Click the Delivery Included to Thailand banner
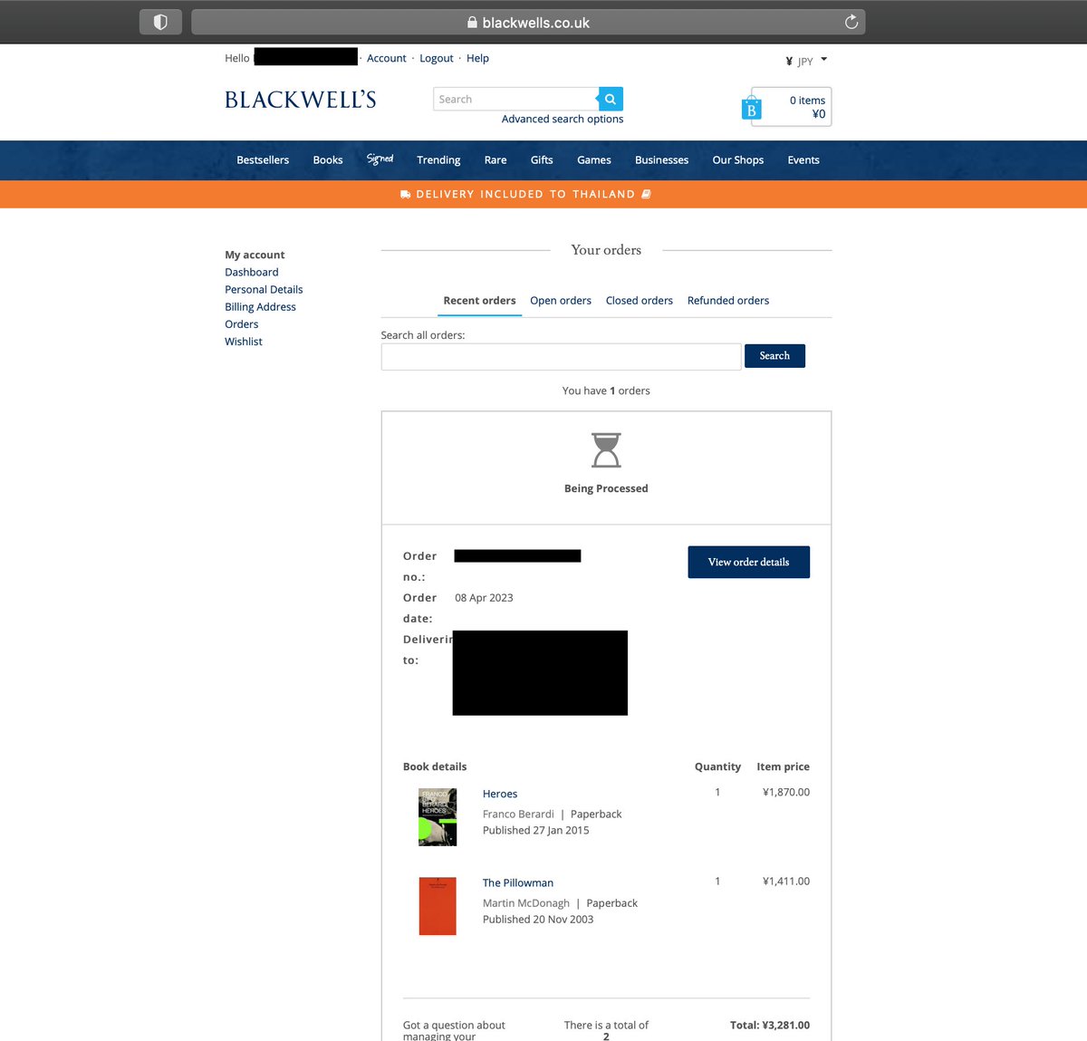 [543, 194]
